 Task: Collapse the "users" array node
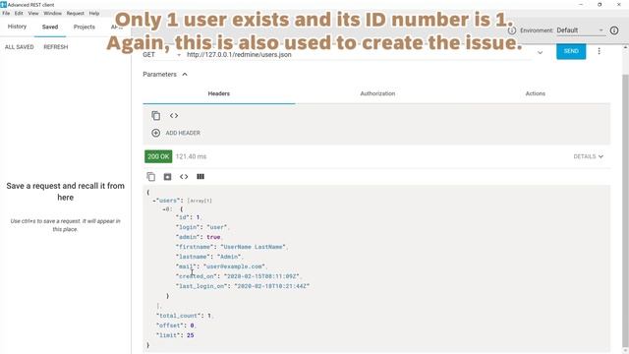click(153, 201)
